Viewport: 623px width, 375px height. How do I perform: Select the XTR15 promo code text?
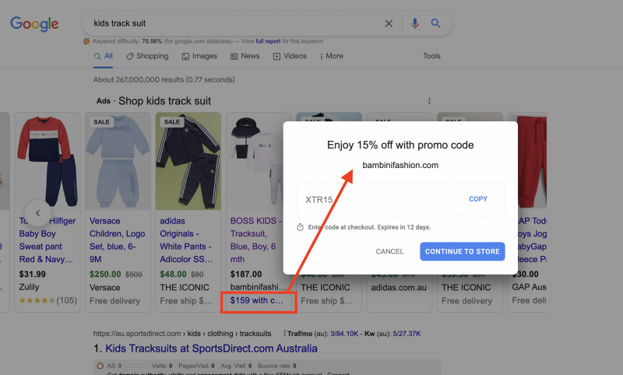coord(319,200)
